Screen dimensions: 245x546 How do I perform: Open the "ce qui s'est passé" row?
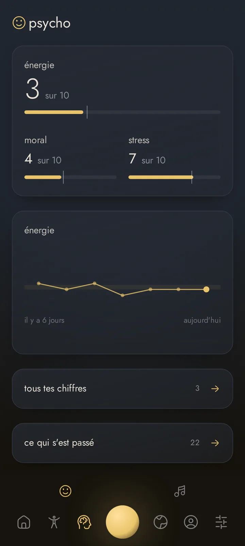(122, 443)
